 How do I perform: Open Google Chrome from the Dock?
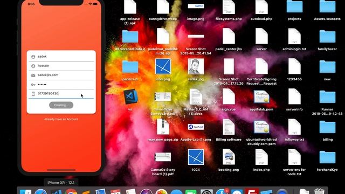[x=71, y=192]
